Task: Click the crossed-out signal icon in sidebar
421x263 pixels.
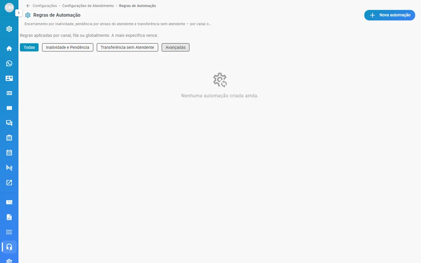Action: tap(9, 168)
